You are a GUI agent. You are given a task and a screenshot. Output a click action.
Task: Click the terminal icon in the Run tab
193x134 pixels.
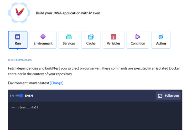point(18,37)
